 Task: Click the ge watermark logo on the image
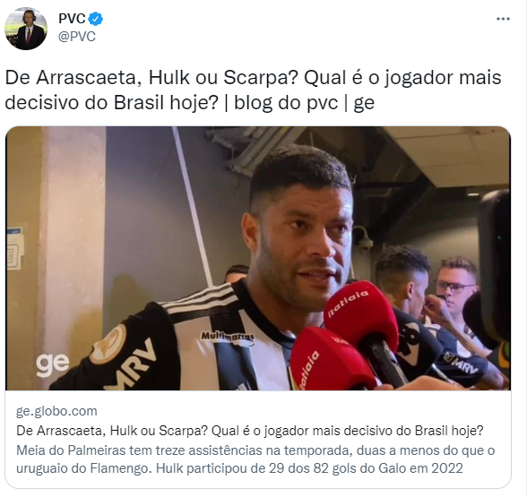pos(52,364)
